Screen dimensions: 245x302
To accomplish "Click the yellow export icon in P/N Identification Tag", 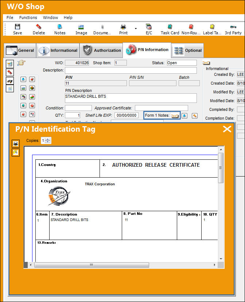I will [16, 152].
